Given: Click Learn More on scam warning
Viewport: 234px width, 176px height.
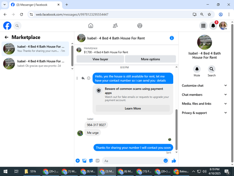Looking at the screenshot, I should tap(133, 108).
